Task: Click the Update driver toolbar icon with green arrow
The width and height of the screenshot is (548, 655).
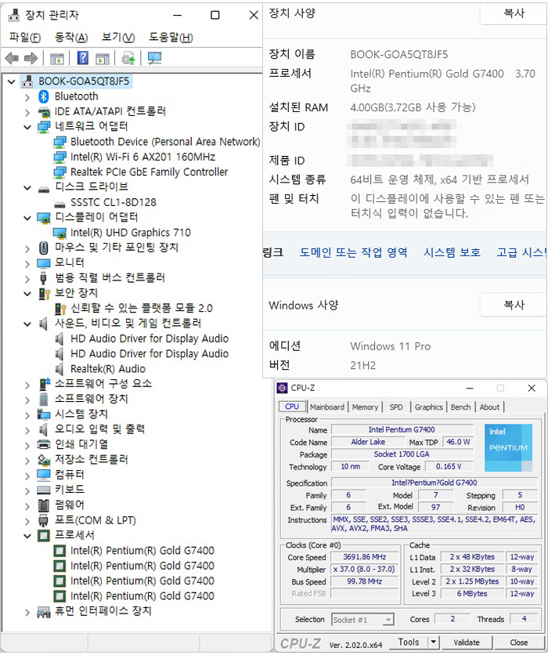Action: pos(128,58)
